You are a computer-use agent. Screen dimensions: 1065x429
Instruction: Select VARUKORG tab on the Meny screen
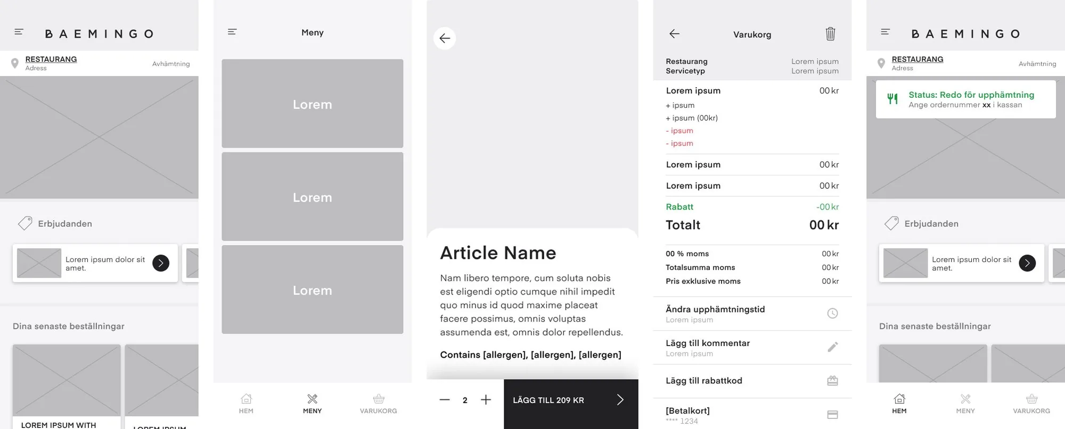pos(379,403)
